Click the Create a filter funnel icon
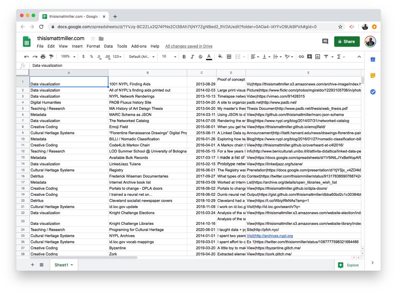The height and width of the screenshot is (294, 397). 326,57
